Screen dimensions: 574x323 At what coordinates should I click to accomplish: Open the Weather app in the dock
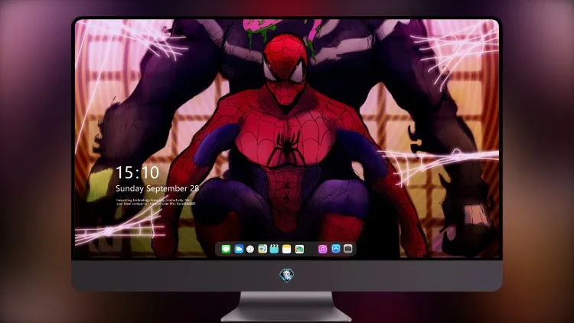(238, 250)
